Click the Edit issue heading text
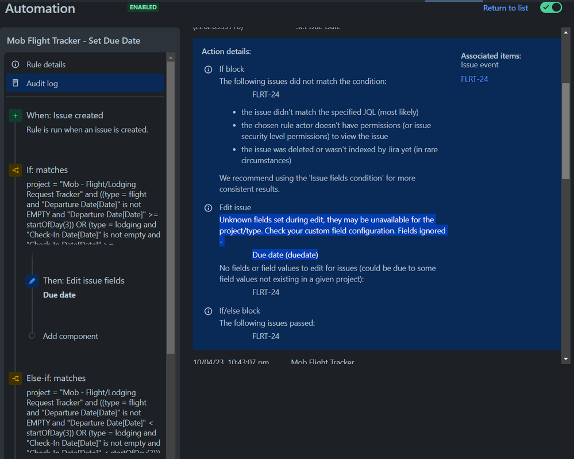The image size is (574, 459). point(235,207)
